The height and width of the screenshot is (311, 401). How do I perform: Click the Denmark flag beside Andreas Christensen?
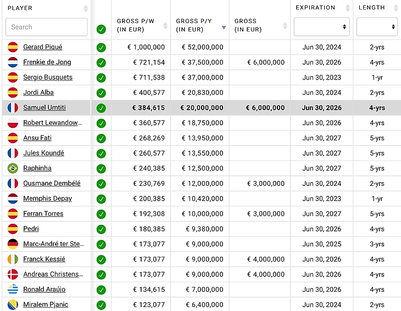[x=13, y=274]
